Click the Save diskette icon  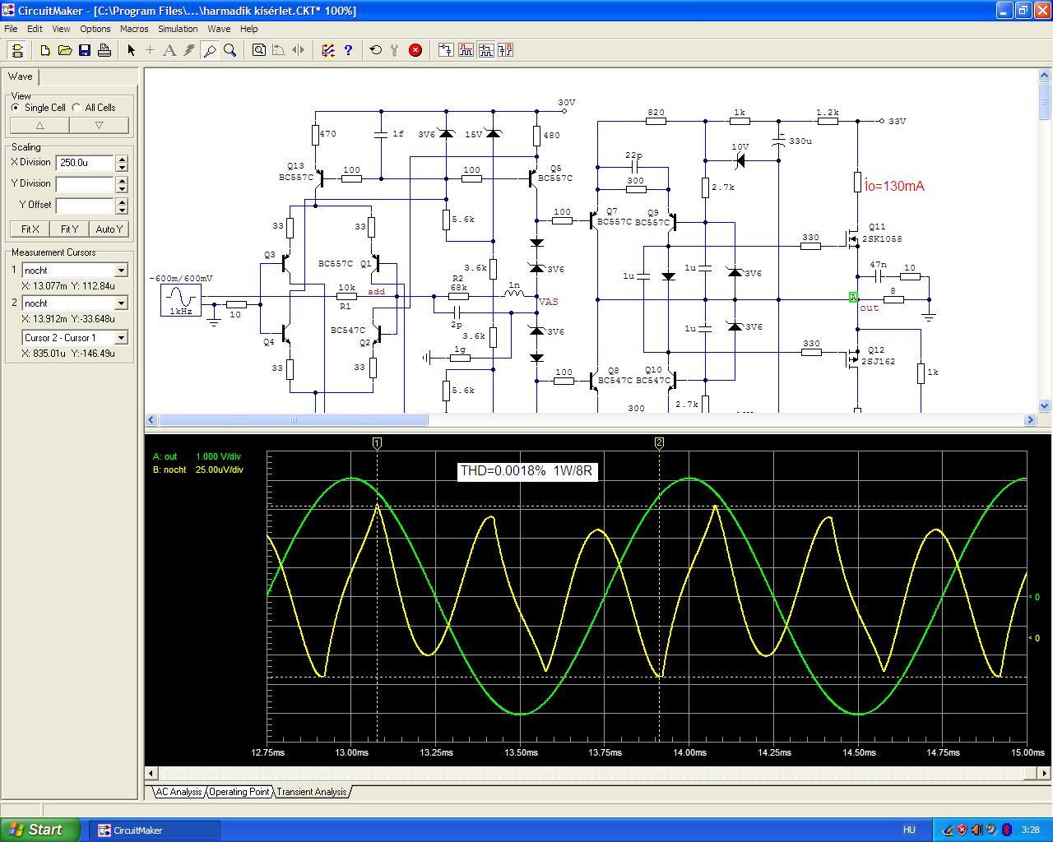85,50
